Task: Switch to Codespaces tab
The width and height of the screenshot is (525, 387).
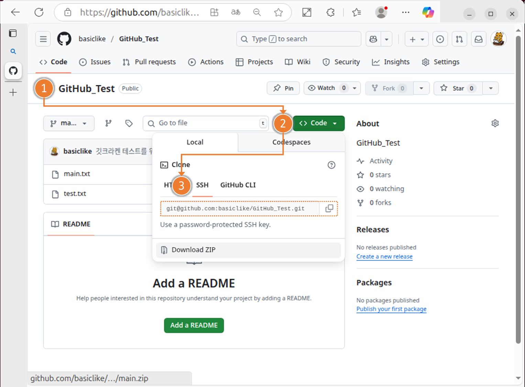Action: pyautogui.click(x=291, y=142)
